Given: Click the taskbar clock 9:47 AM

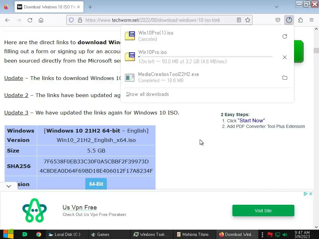Looking at the screenshot, I should tap(302, 234).
